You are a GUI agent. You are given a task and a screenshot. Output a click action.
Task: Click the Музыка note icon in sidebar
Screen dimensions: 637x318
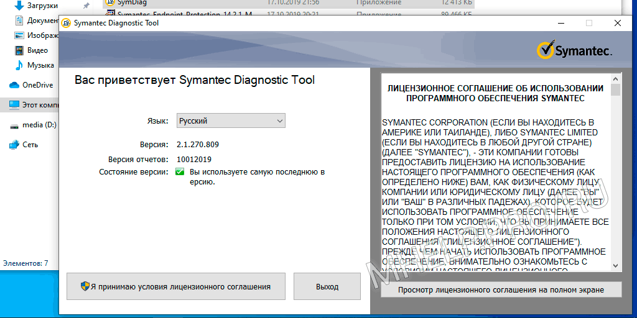pos(19,65)
